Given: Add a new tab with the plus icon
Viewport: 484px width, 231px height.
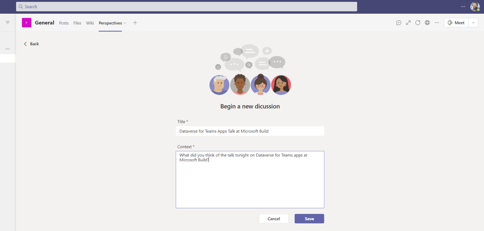Looking at the screenshot, I should point(135,23).
